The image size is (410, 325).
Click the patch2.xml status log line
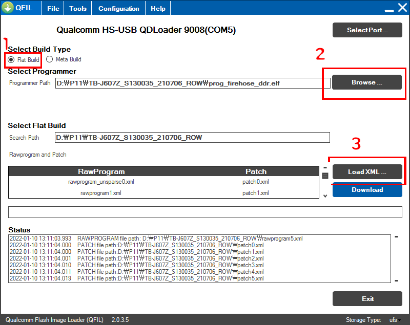pyautogui.click(x=136, y=258)
